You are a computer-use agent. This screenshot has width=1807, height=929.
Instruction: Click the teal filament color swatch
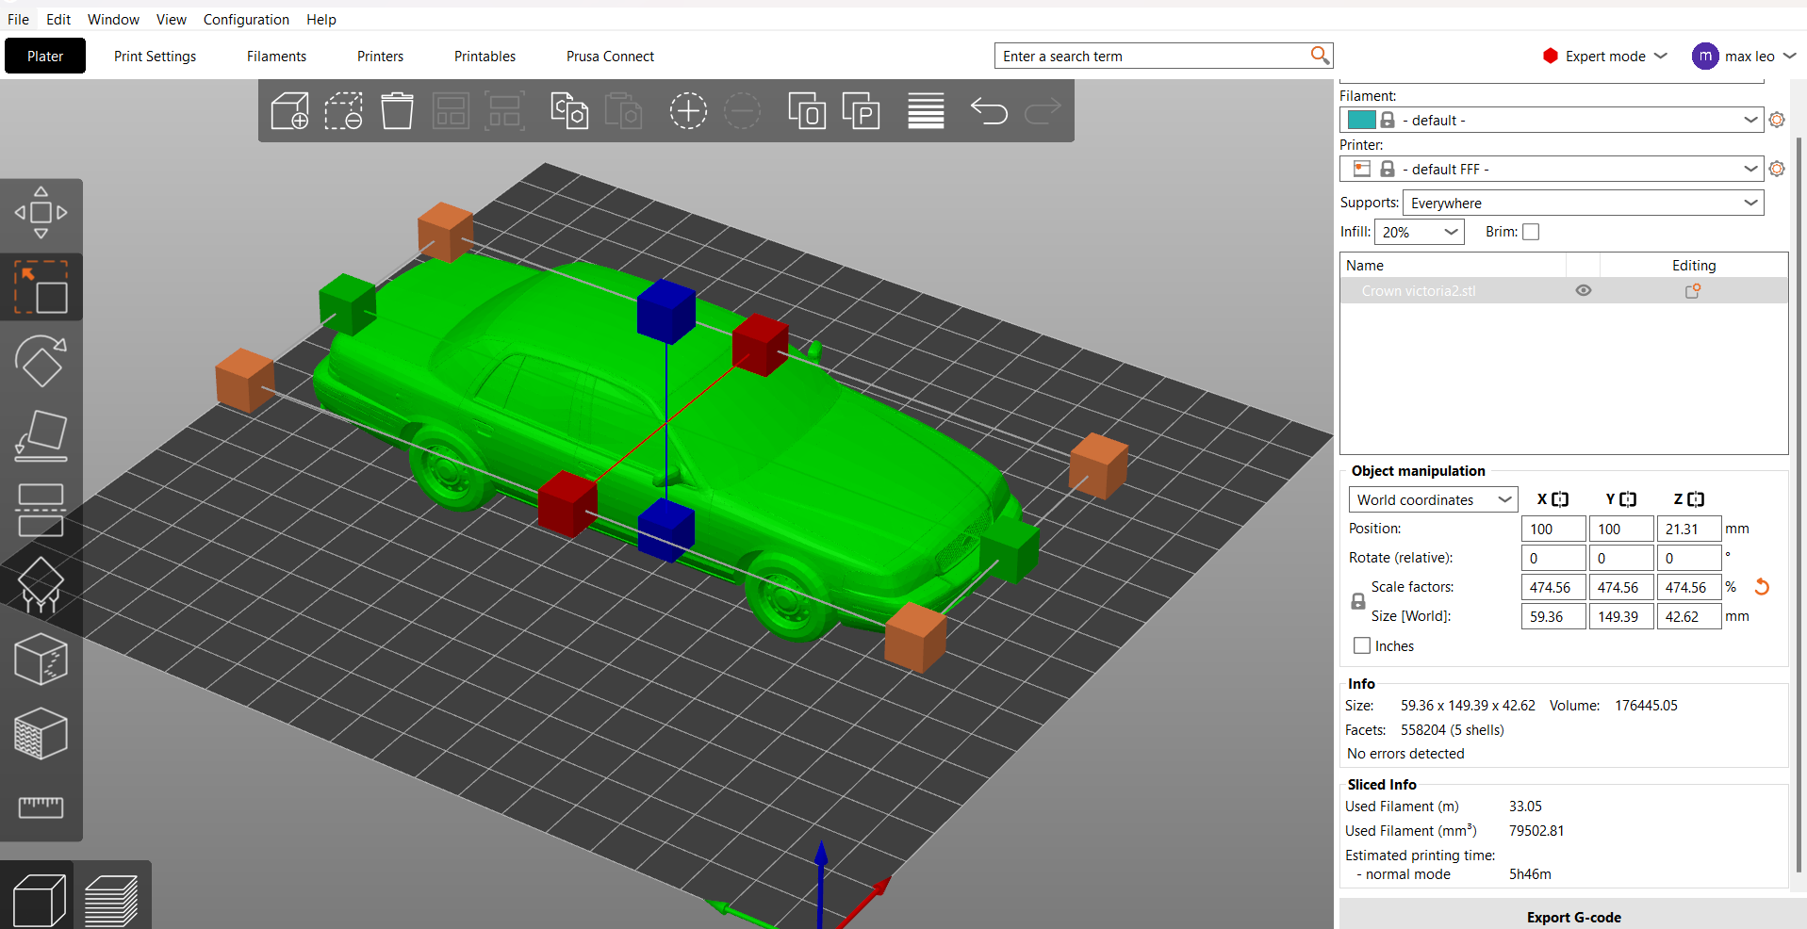pyautogui.click(x=1361, y=120)
